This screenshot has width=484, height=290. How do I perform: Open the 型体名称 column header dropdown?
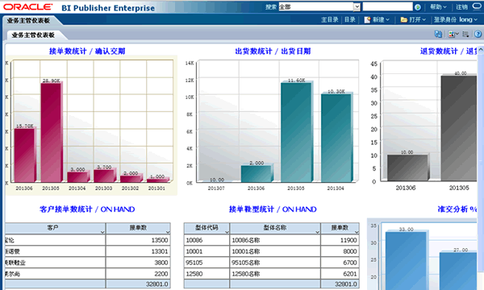coord(318,232)
